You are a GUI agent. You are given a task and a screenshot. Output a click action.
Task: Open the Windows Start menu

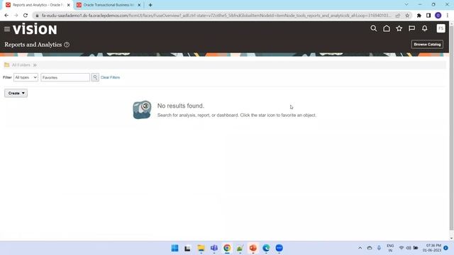(175, 248)
